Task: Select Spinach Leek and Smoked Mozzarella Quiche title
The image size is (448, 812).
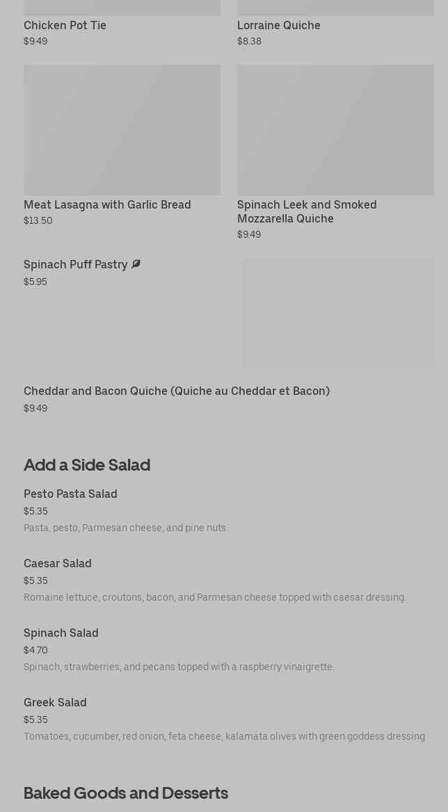Action: [x=307, y=211]
